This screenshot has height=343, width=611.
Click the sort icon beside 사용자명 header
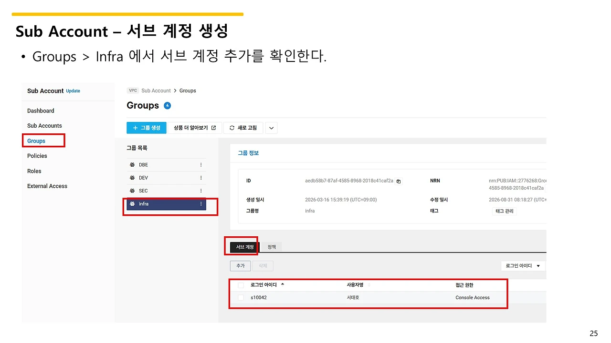369,285
